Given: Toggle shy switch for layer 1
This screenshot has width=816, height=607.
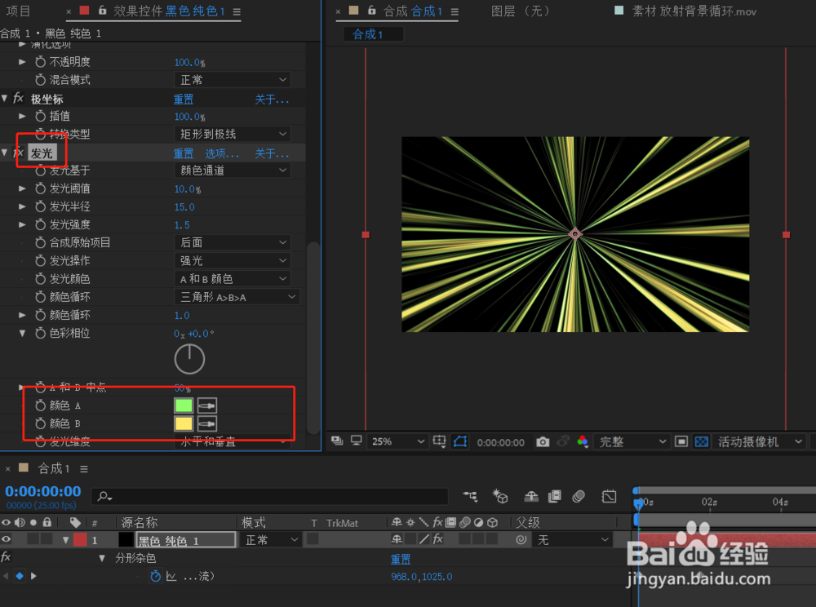Looking at the screenshot, I should tap(397, 539).
